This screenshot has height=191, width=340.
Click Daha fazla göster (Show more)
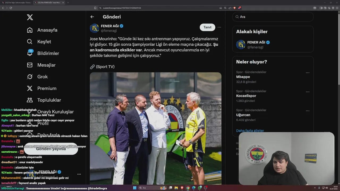(x=250, y=131)
